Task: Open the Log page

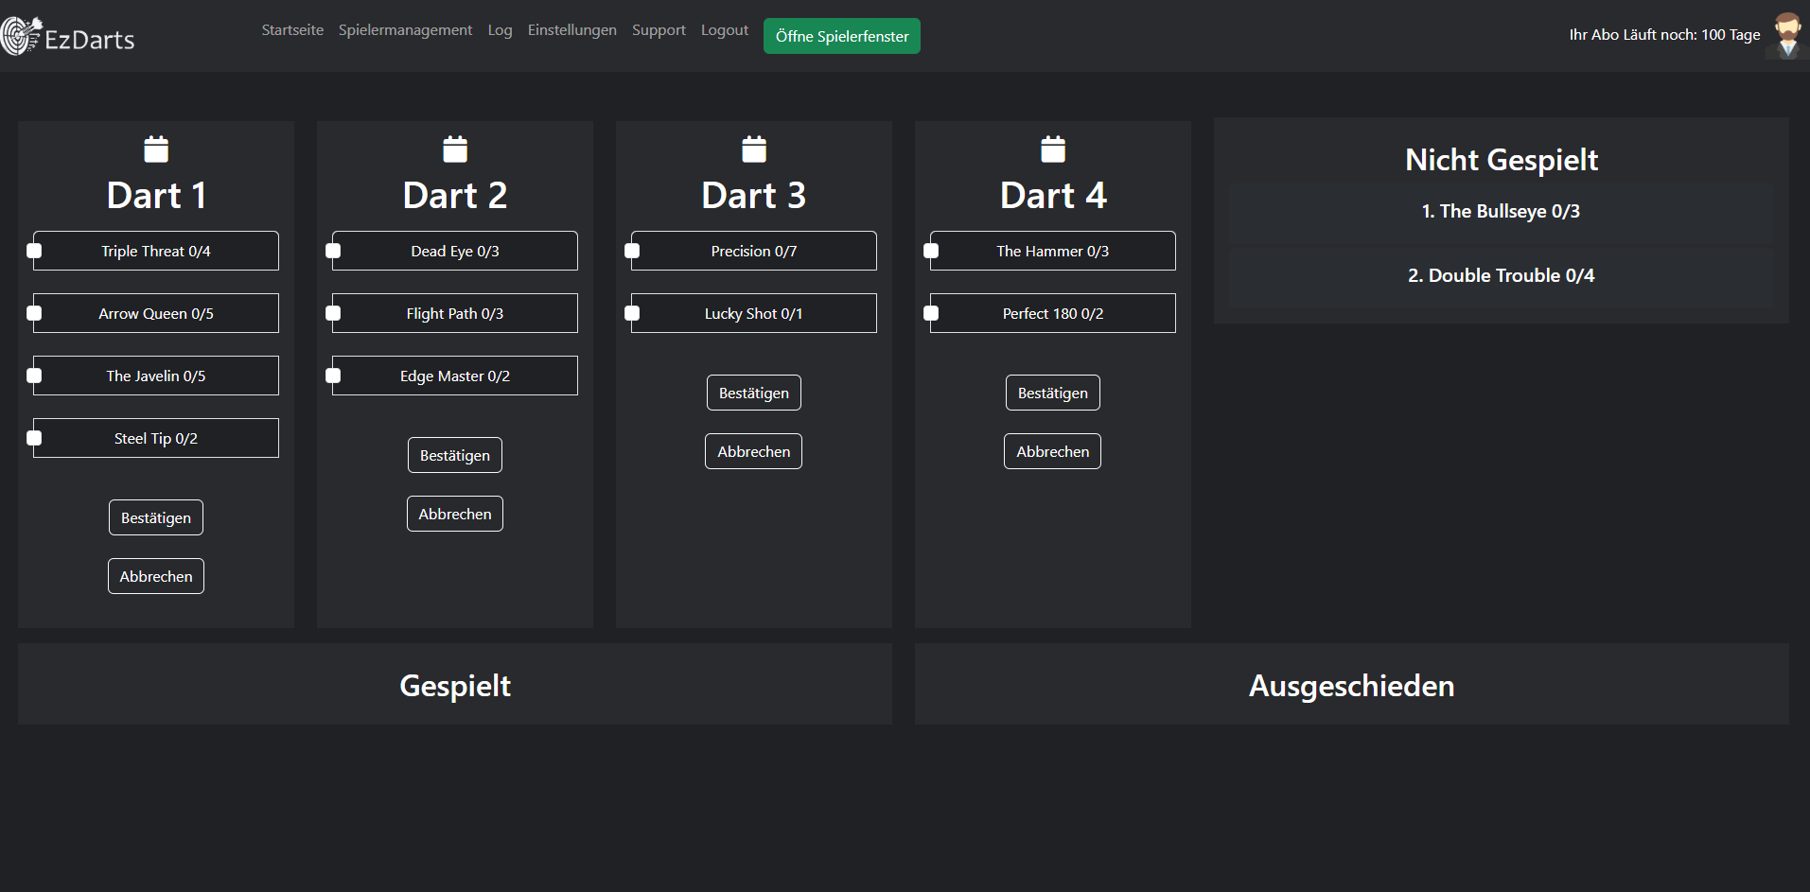Action: [x=500, y=30]
